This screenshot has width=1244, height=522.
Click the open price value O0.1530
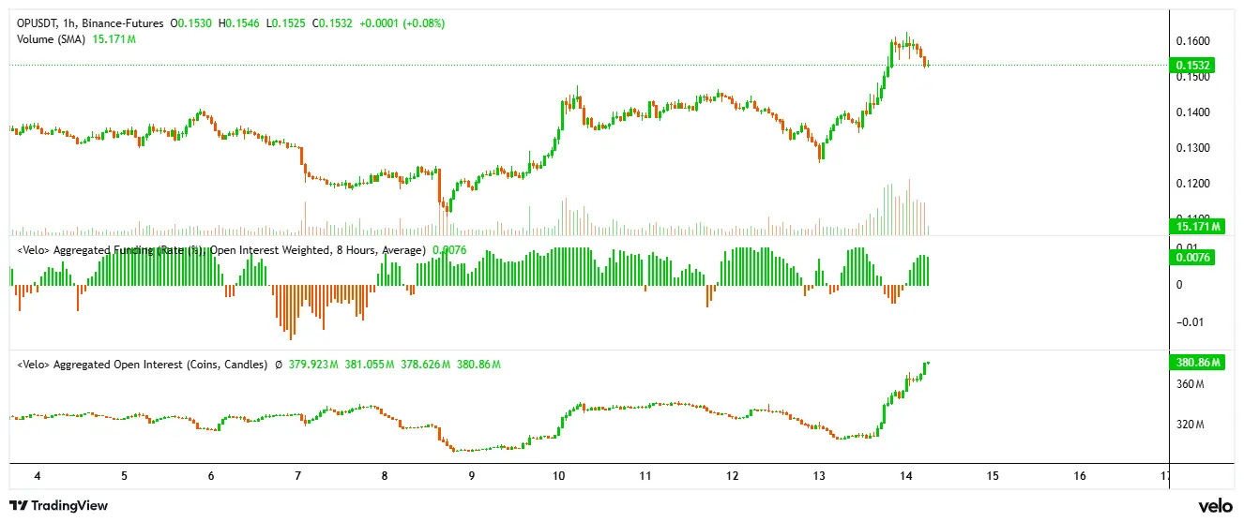pyautogui.click(x=191, y=22)
